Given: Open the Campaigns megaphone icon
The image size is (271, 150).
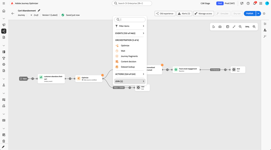Looking at the screenshot, I should tap(4, 25).
